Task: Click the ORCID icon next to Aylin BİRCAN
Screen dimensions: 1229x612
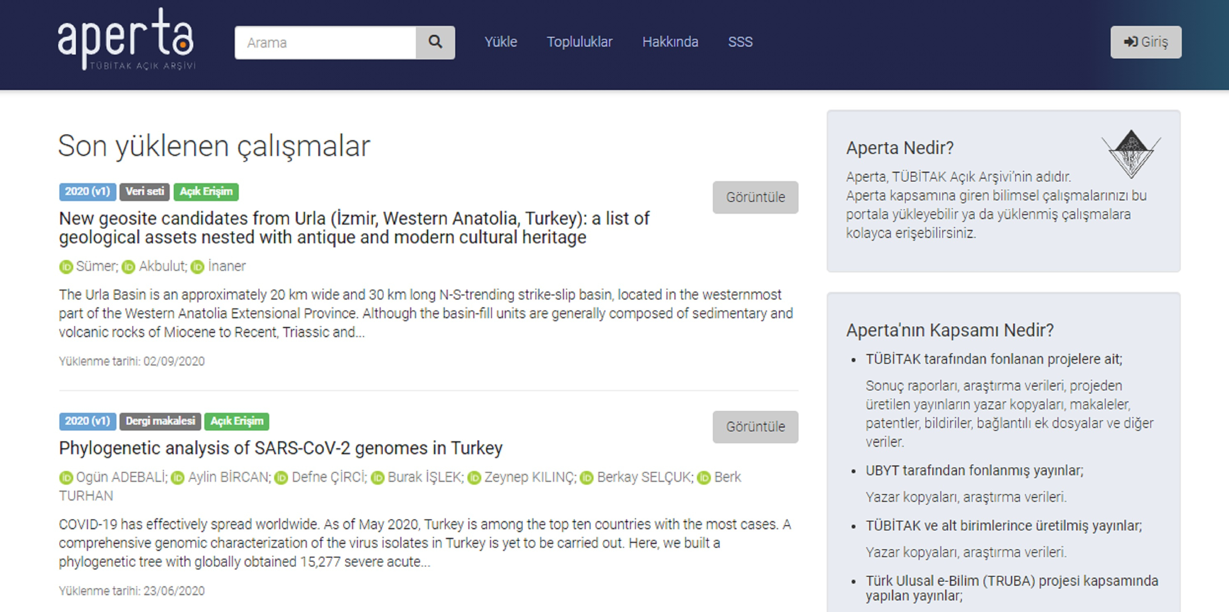Action: (x=177, y=478)
